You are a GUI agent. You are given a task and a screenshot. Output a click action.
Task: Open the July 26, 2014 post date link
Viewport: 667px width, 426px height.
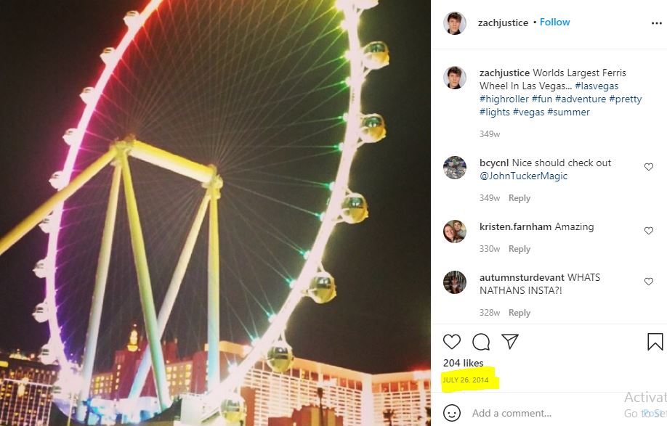[x=465, y=380]
